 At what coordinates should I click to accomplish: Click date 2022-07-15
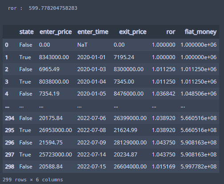(92, 167)
